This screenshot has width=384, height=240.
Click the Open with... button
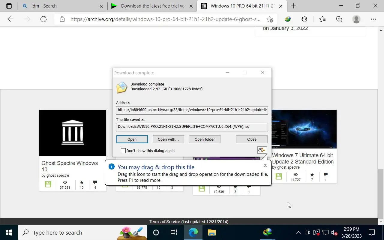point(168,139)
